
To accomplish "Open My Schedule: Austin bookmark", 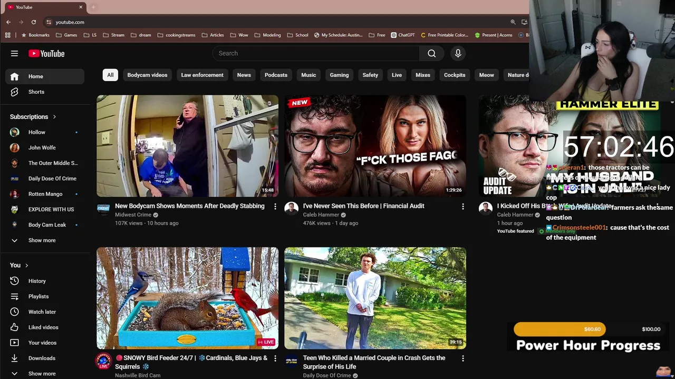I will pos(338,35).
